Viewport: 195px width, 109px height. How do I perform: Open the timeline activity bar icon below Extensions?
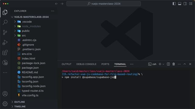[x=5, y=63]
